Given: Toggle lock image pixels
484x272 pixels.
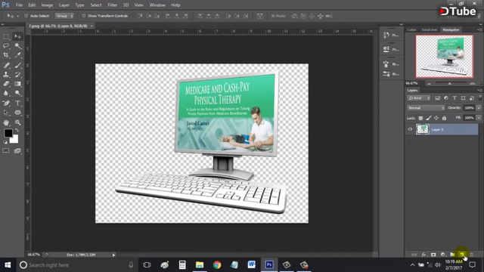Looking at the screenshot, I should pos(429,118).
